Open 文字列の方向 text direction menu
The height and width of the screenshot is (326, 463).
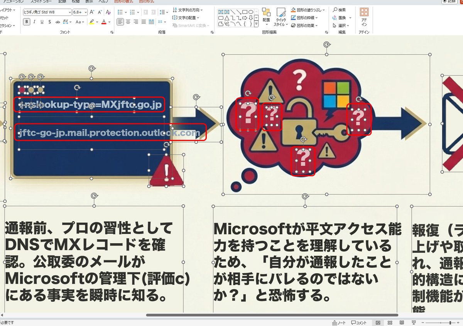(188, 10)
